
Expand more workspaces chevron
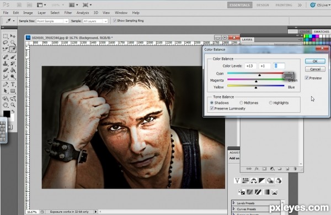point(300,5)
